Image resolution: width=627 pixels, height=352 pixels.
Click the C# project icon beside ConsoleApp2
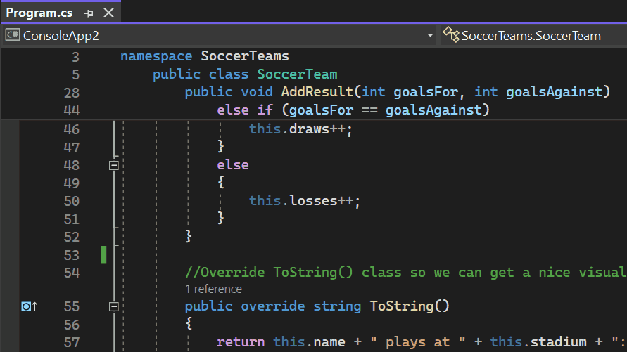click(x=13, y=34)
